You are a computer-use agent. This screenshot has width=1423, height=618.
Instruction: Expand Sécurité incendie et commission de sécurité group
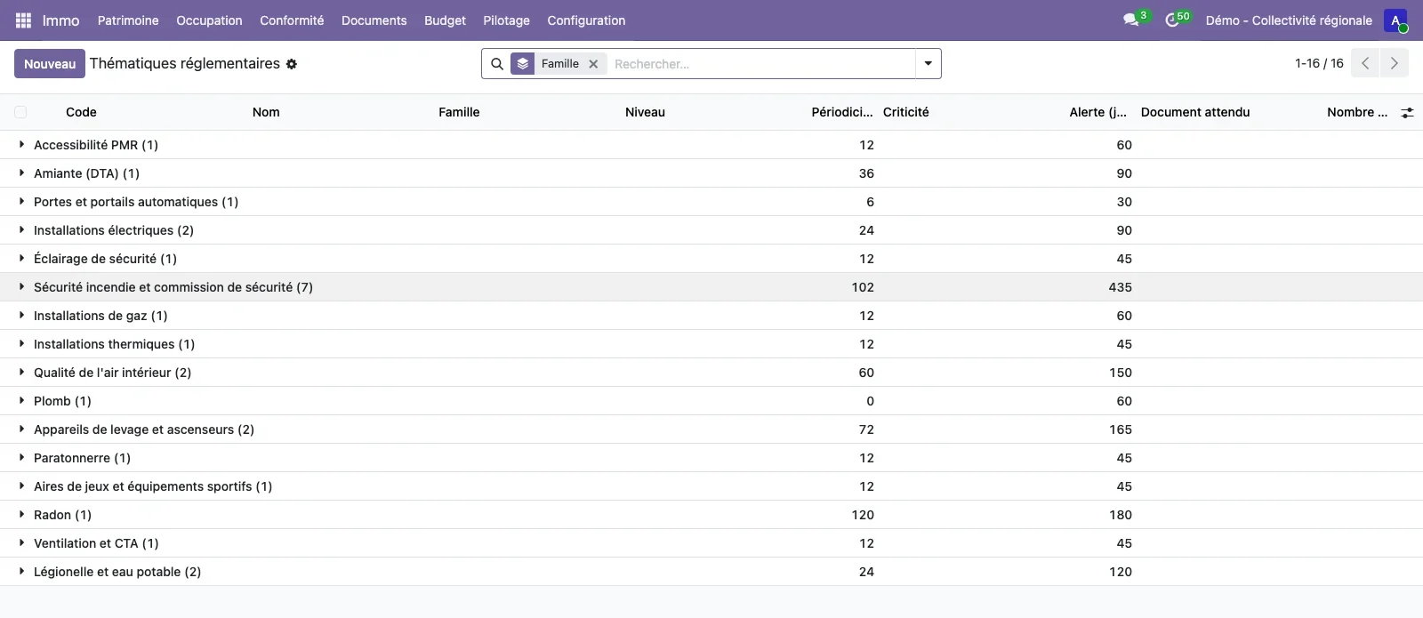coord(711,287)
